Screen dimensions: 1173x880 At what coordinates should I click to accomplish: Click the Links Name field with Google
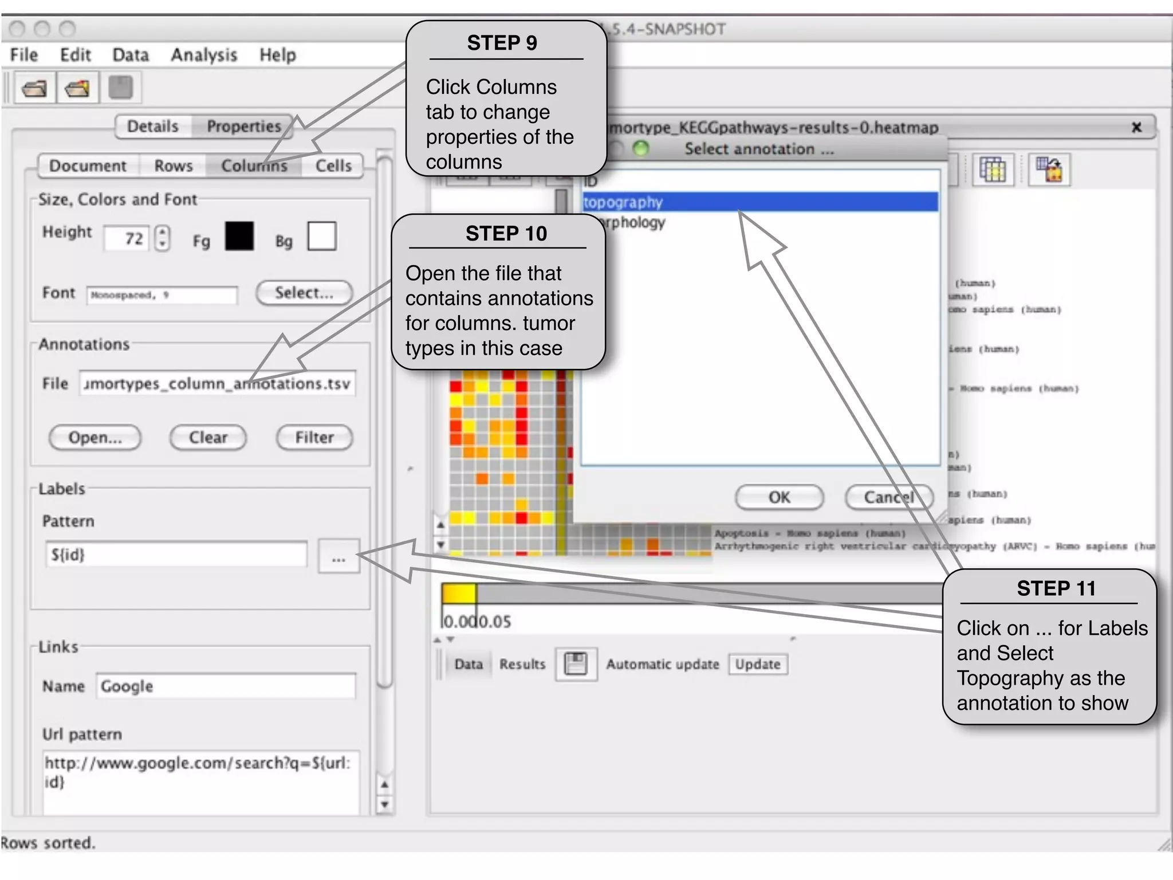(226, 686)
